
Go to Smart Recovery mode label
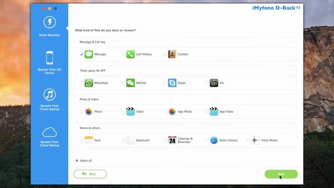[50, 35]
